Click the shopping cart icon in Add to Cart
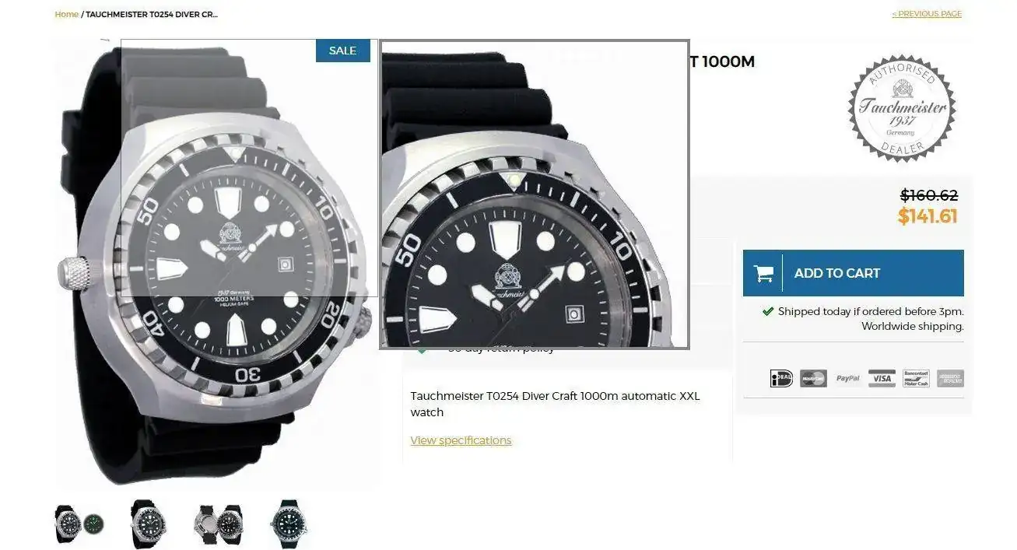The height and width of the screenshot is (550, 1017). 763,274
